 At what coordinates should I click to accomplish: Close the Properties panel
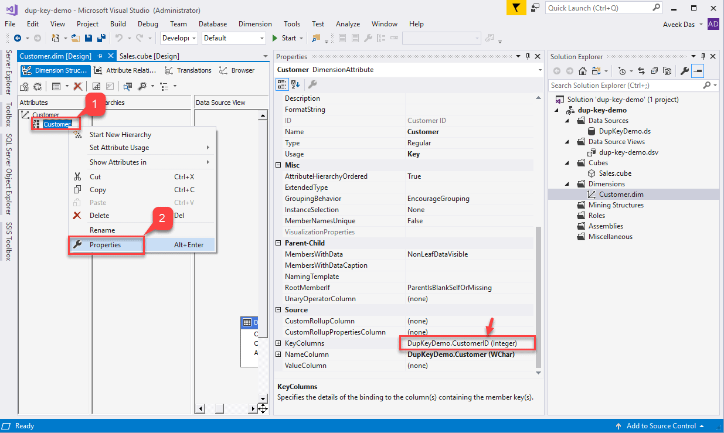537,56
